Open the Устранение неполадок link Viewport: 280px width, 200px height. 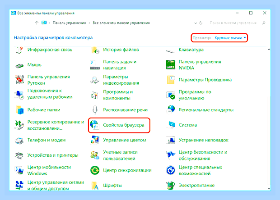[x=204, y=140]
